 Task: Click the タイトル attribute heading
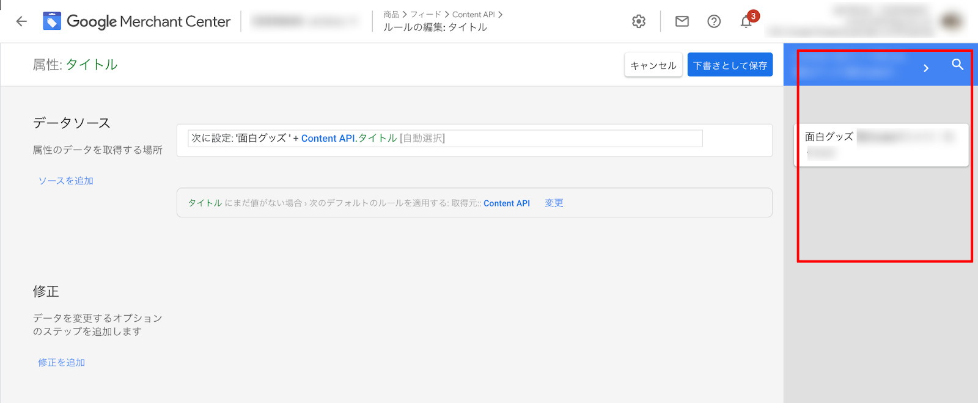(92, 65)
